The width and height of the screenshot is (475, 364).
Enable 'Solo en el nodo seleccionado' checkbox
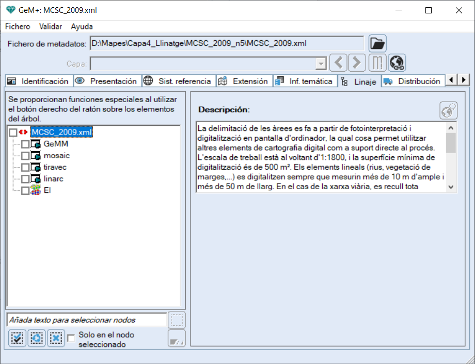pos(71,338)
